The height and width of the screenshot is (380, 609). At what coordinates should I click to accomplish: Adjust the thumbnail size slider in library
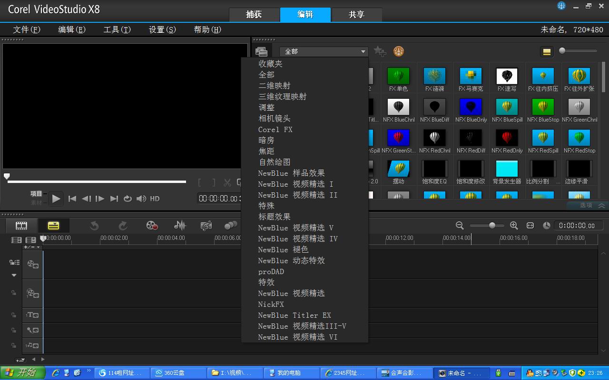point(578,51)
